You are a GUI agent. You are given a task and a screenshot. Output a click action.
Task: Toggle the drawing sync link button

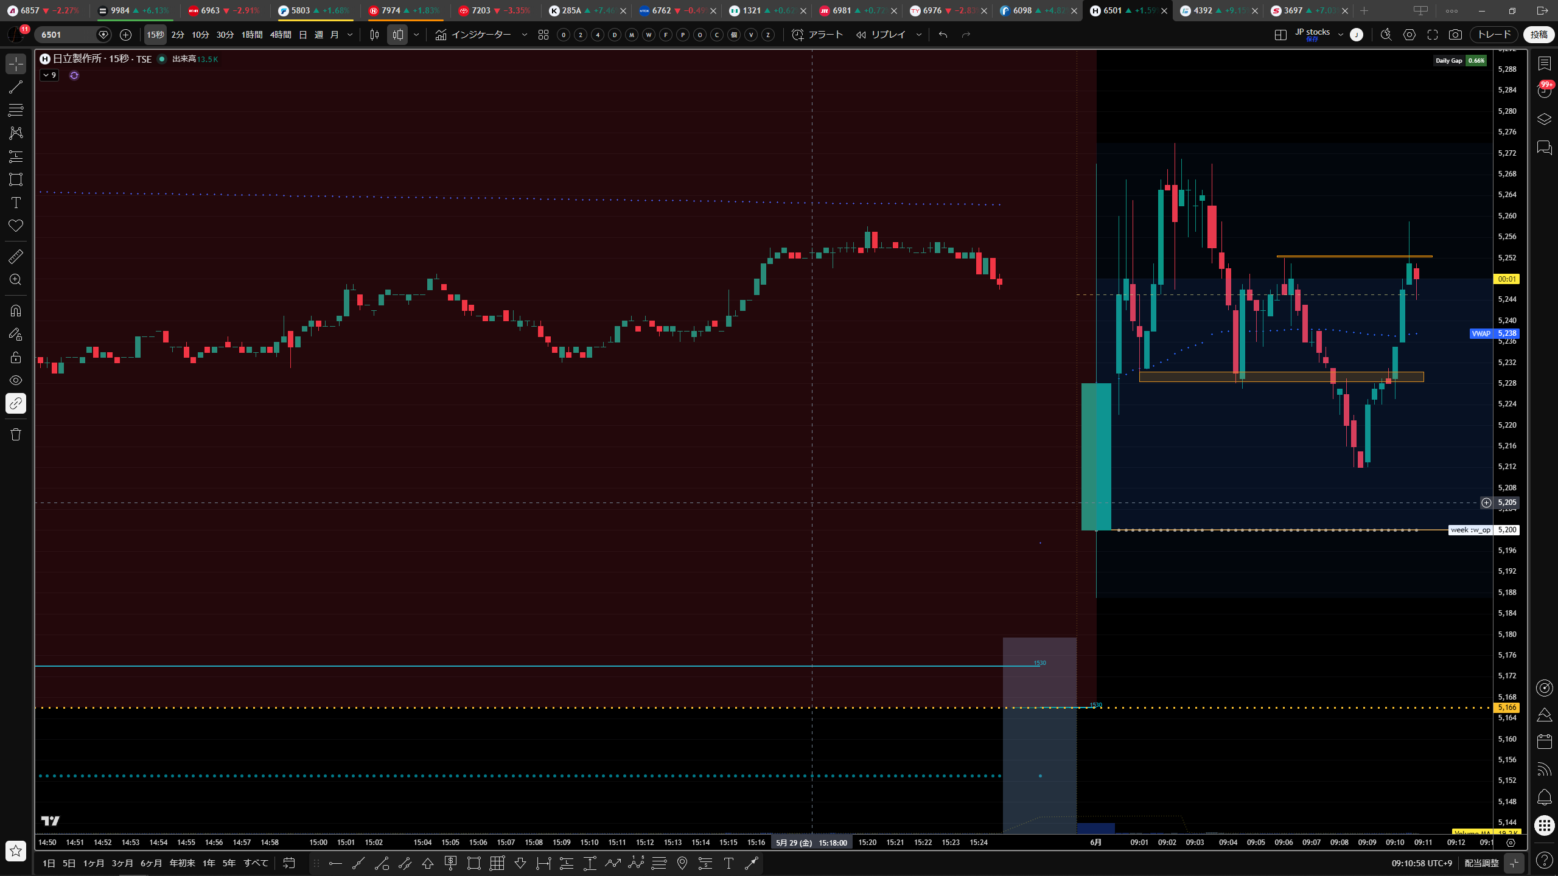(x=16, y=403)
